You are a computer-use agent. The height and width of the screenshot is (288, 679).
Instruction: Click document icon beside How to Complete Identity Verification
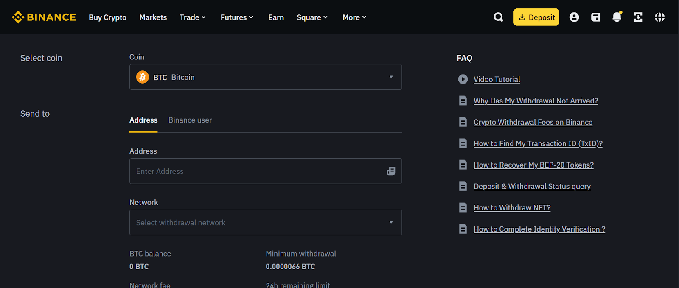(x=463, y=229)
